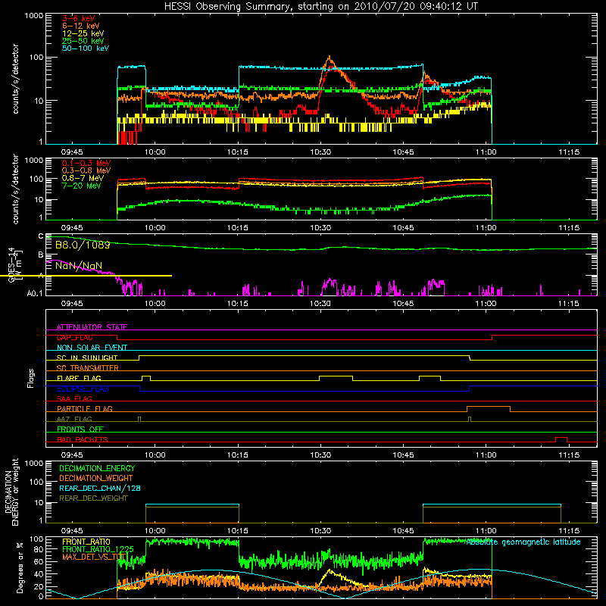Image resolution: width=606 pixels, height=606 pixels.
Task: Click the GOES-14 vertical axis label
Action: pyautogui.click(x=14, y=265)
